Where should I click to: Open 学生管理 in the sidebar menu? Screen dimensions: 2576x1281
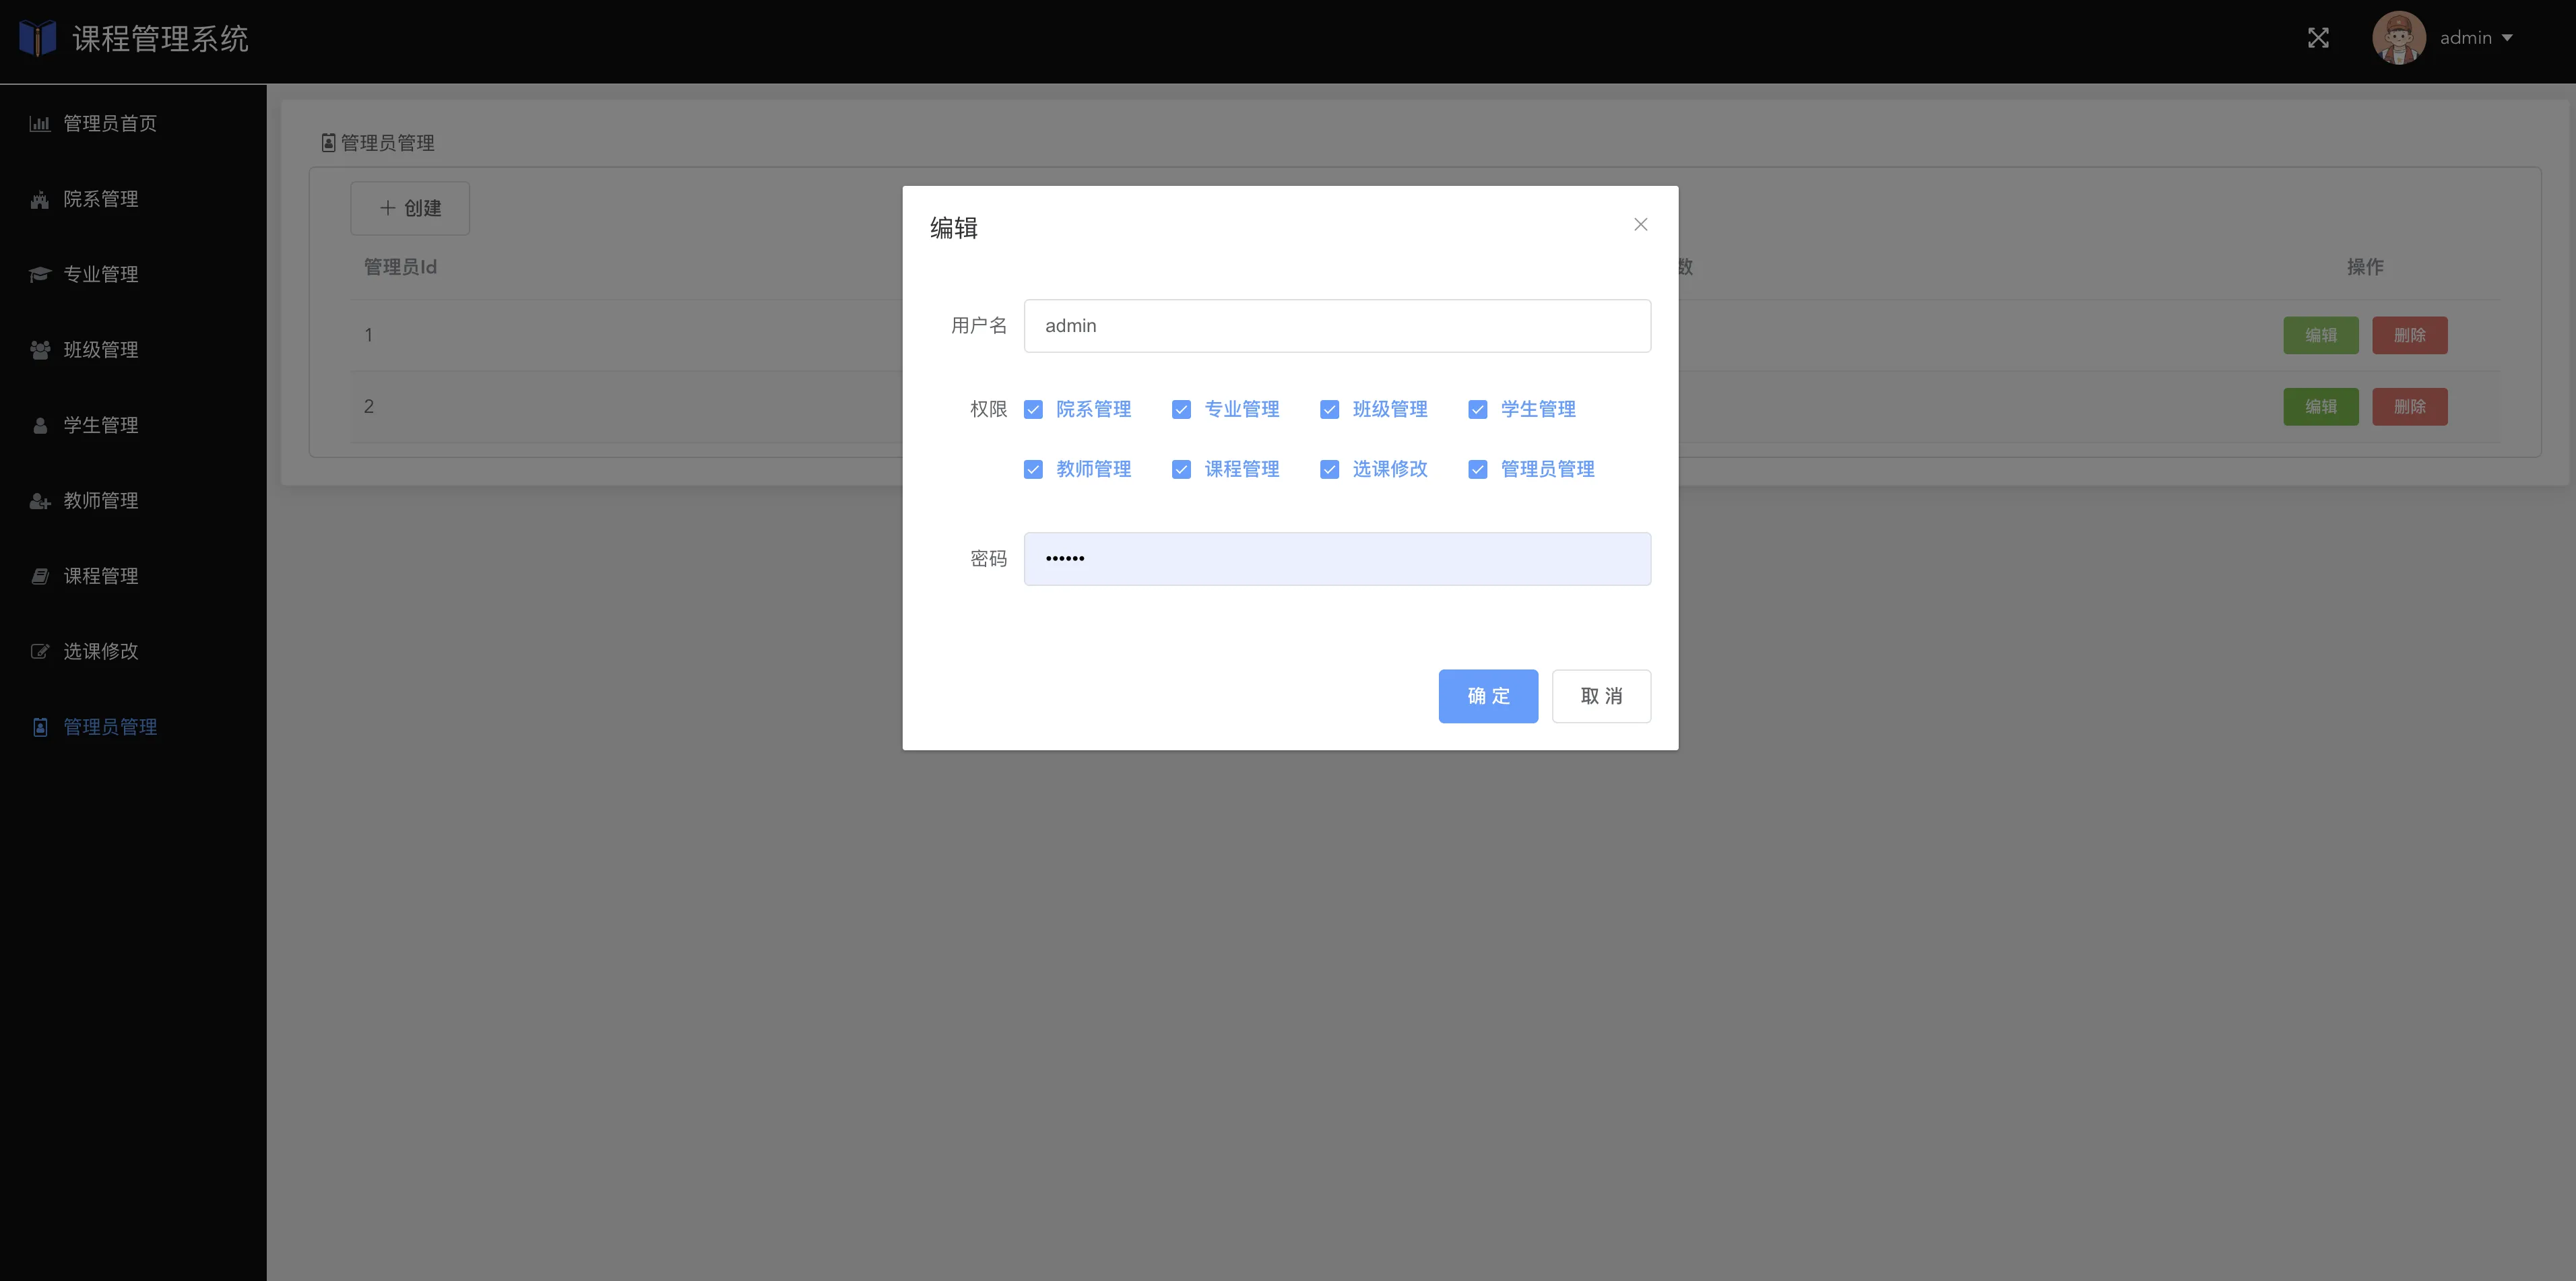tap(100, 425)
